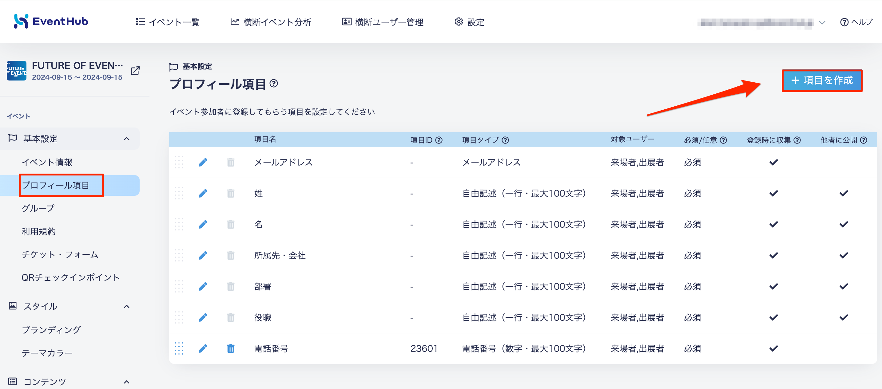Click the help icon next to プロフィール項目 title
Viewport: 882px width, 389px height.
pos(274,84)
